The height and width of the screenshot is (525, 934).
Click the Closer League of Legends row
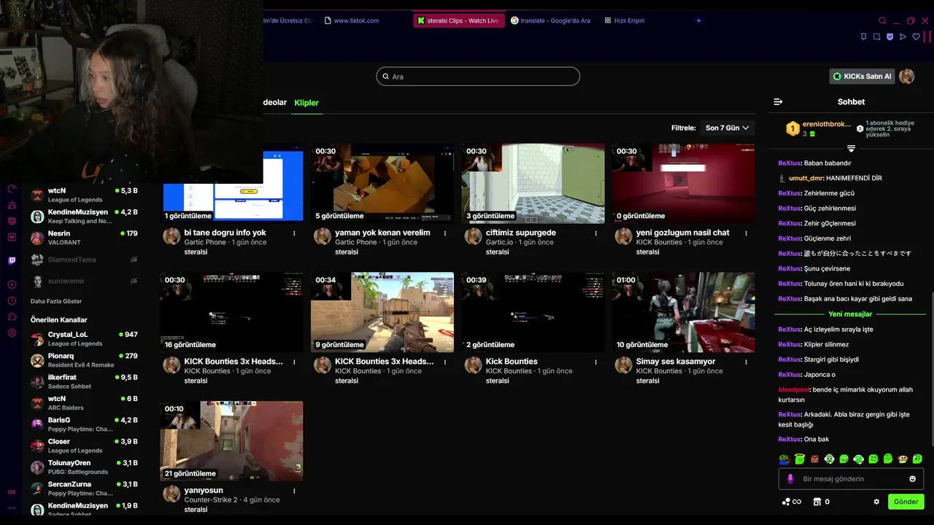84,446
